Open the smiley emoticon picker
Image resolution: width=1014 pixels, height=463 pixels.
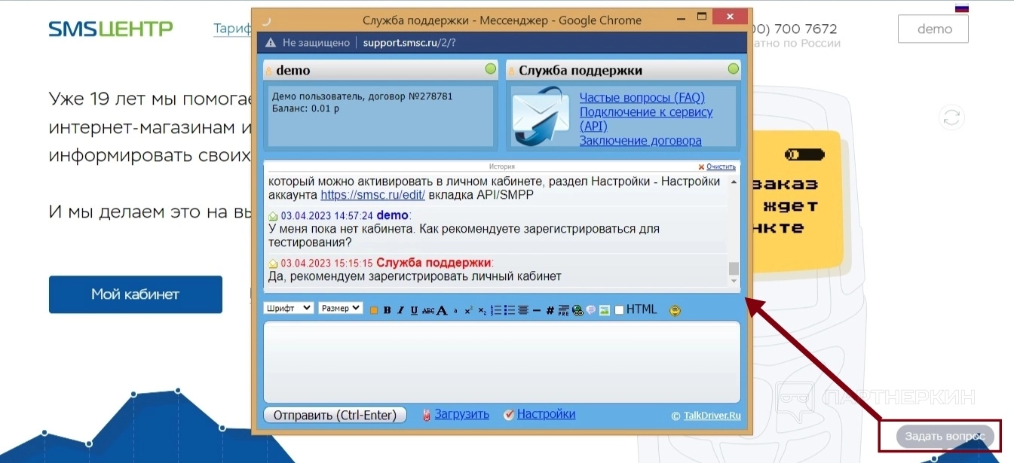675,310
